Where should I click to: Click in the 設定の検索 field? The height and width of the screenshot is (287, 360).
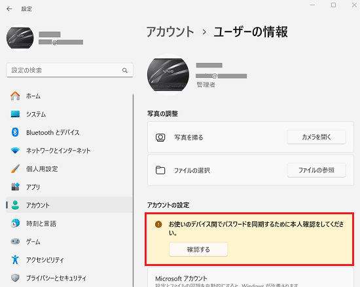pyautogui.click(x=69, y=70)
